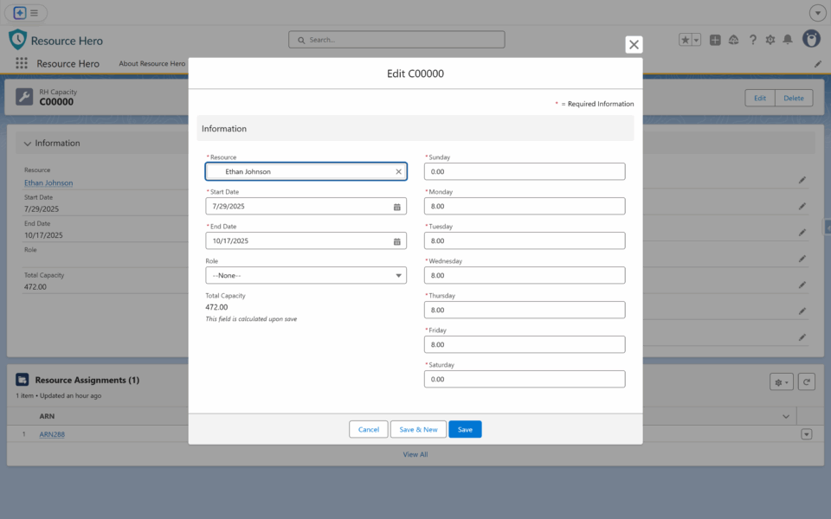Open the Global Actions plus icon
The image size is (831, 519).
click(x=715, y=40)
